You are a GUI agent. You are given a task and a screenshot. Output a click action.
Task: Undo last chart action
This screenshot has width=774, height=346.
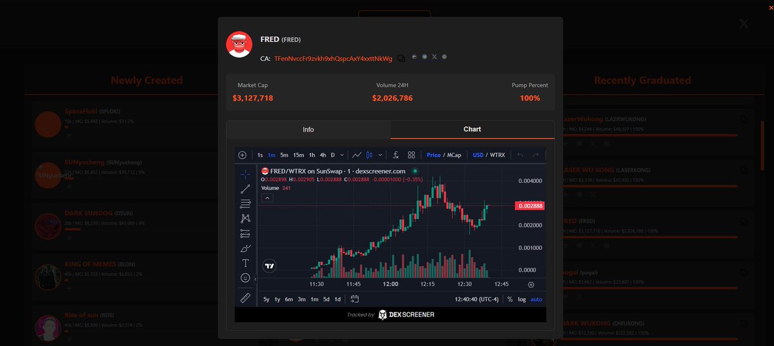521,155
